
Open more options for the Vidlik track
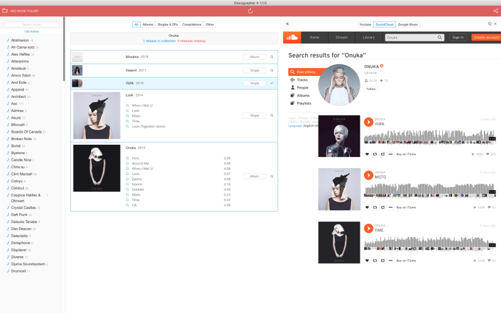(x=390, y=154)
